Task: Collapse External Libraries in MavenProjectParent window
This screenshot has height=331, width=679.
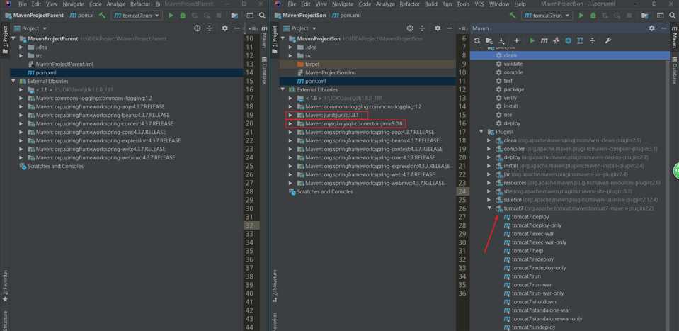Action: click(x=13, y=81)
